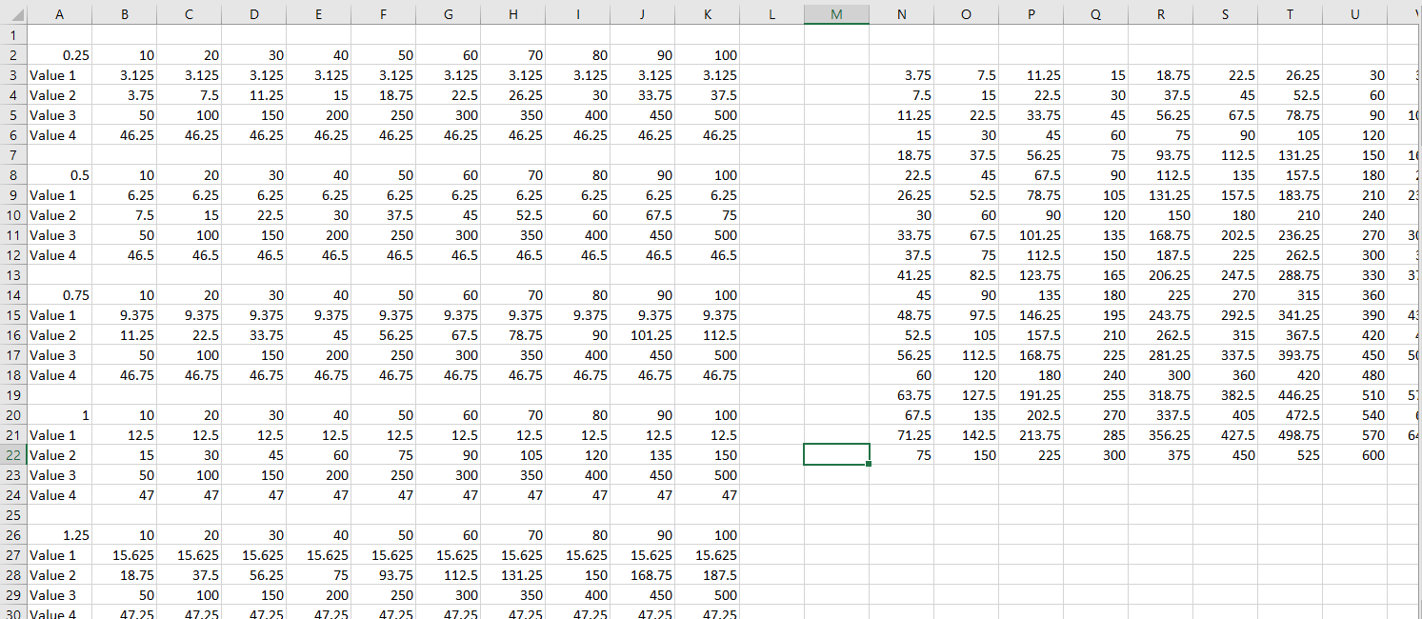Select column F header
Screen dimensions: 1422x619
pyautogui.click(x=383, y=14)
